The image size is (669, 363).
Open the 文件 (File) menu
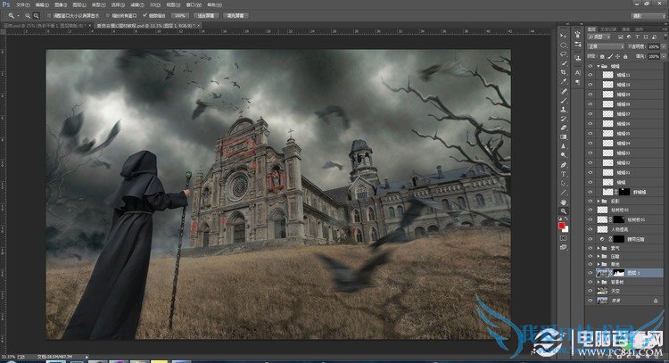pos(21,4)
